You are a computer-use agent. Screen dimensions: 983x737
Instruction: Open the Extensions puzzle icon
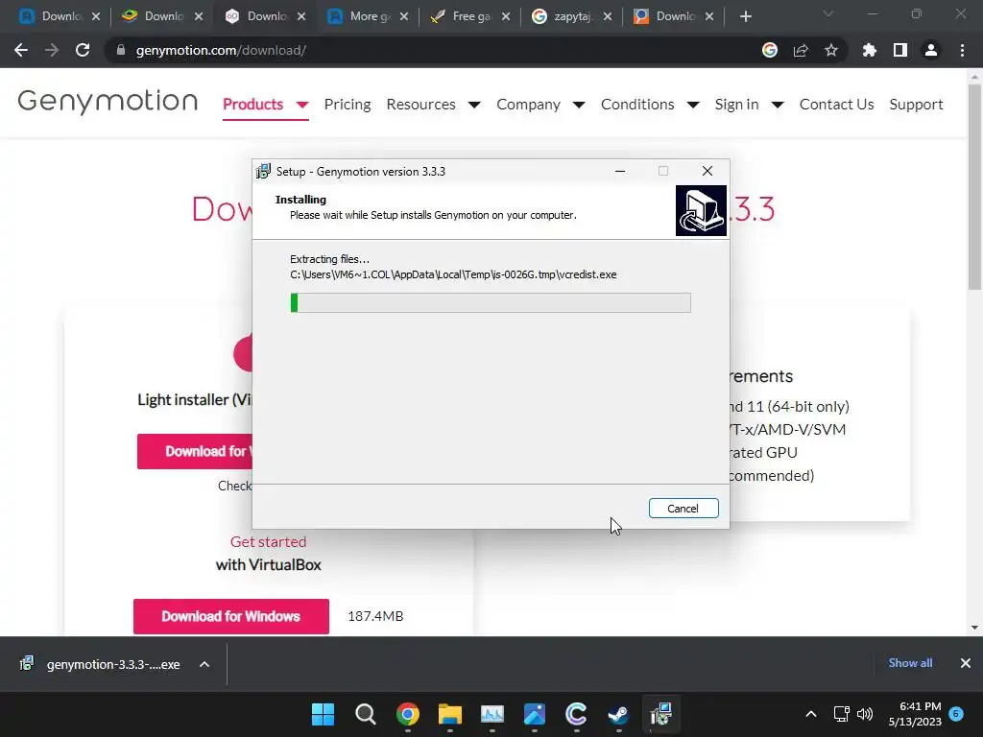point(870,50)
